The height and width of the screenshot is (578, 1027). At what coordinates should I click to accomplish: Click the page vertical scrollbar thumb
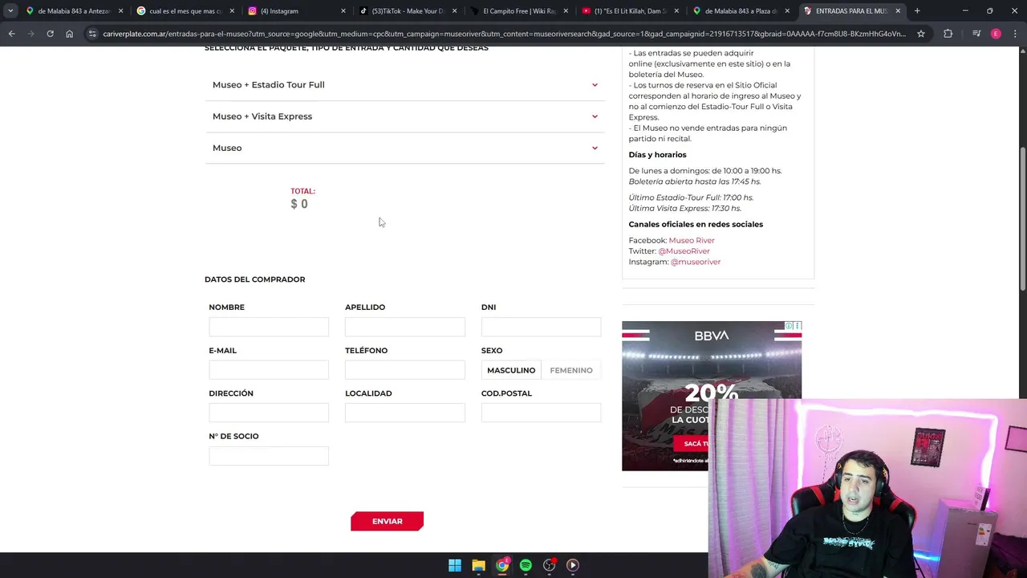(x=1022, y=218)
